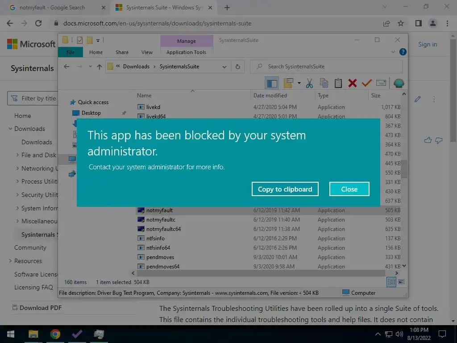Open the Home ribbon tab

[x=96, y=52]
